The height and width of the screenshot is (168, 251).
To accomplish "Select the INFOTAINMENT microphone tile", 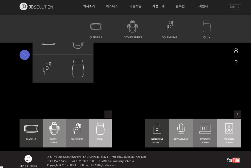I will [181, 133].
